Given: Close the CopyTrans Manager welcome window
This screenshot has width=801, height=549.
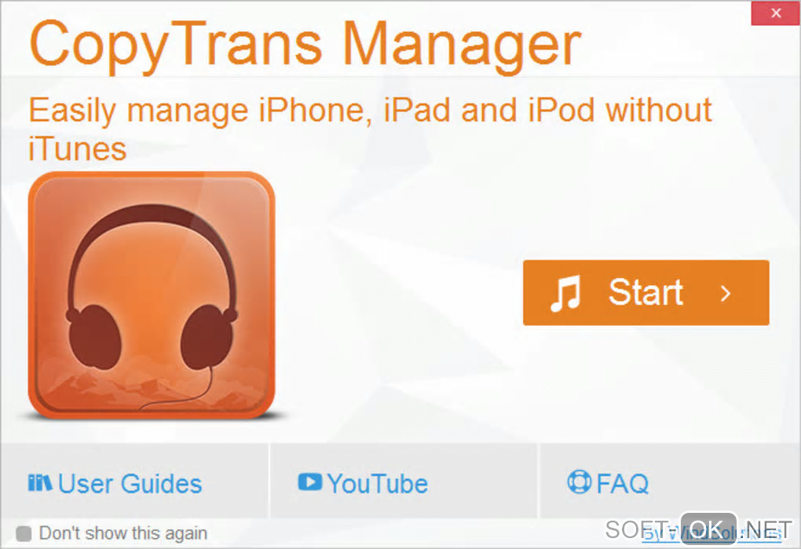Looking at the screenshot, I should tap(775, 13).
